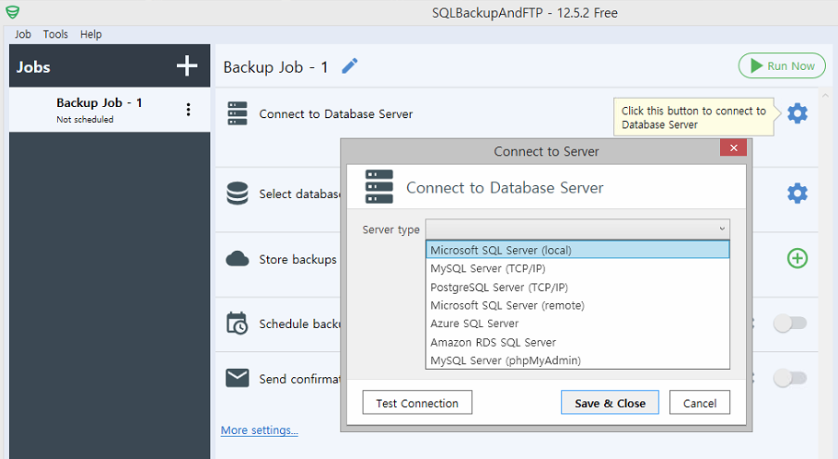Click the 'Click this button to connect' tooltip

click(693, 117)
